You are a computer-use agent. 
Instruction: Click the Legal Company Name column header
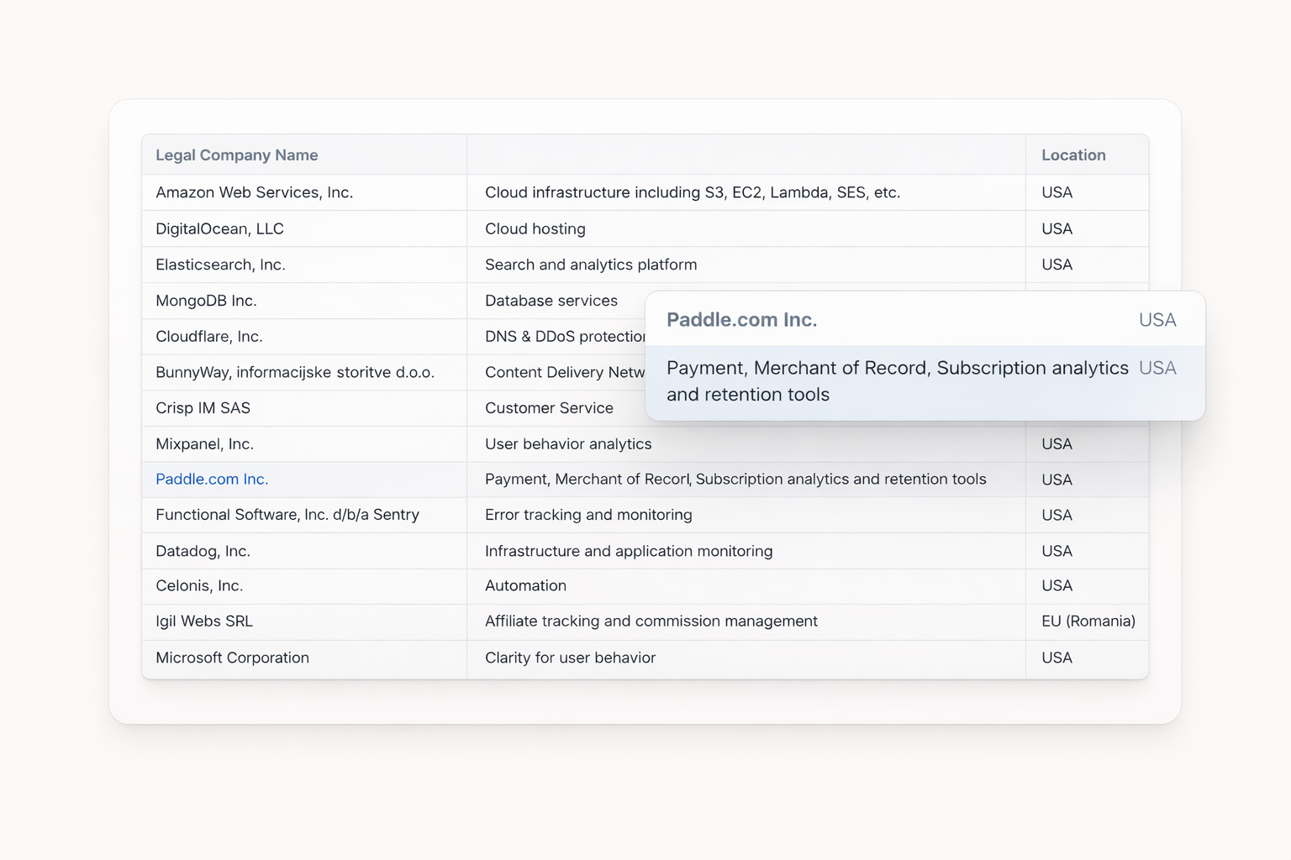click(x=236, y=155)
